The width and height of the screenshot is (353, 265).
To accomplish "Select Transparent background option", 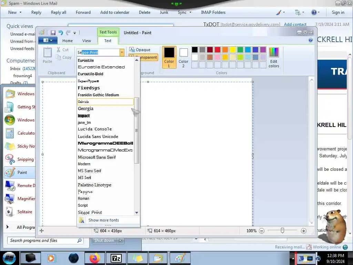I will 143,57.
